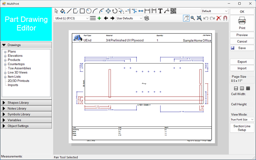This screenshot has width=256, height=160.
Task: Expand the Notes Library panel
Action: (26, 108)
